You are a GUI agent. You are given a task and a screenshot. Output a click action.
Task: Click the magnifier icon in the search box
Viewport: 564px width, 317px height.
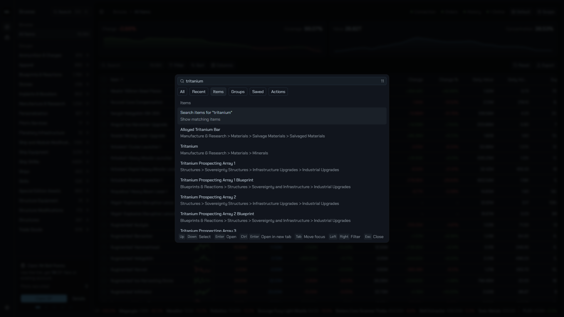(x=182, y=81)
